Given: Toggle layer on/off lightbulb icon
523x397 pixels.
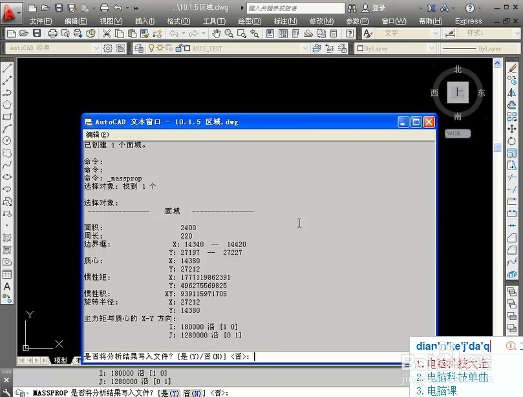Looking at the screenshot, I should [x=151, y=48].
